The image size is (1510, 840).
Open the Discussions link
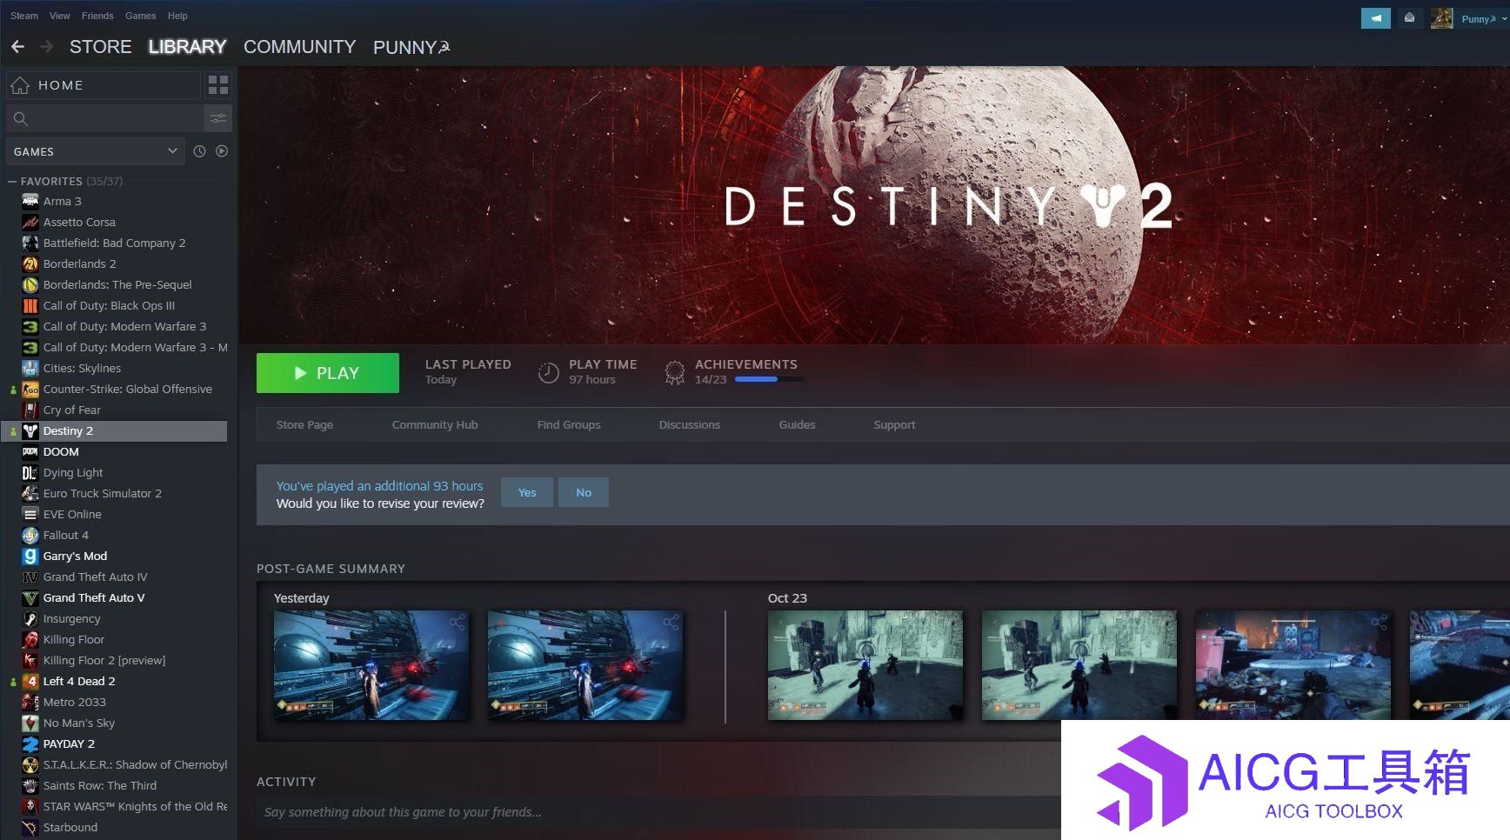point(690,424)
